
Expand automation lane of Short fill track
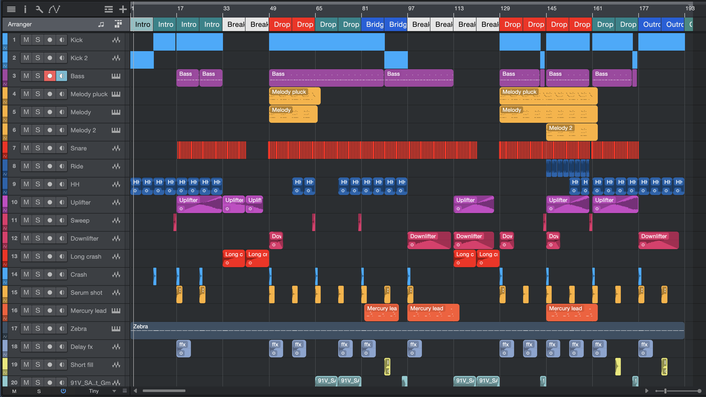click(x=5, y=373)
